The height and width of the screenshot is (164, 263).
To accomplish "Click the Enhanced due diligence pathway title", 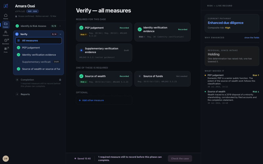I will (226, 23).
